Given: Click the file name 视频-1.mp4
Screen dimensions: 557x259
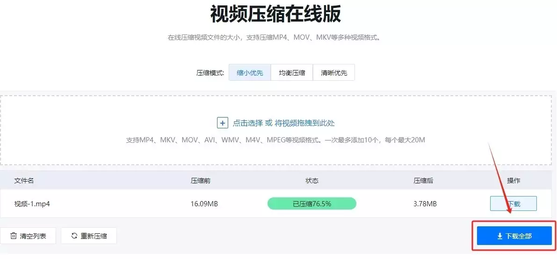Looking at the screenshot, I should tap(32, 204).
